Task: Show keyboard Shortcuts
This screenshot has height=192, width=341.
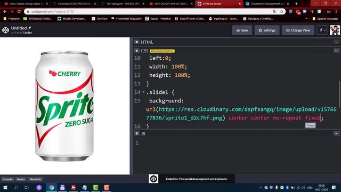Action: 36,179
